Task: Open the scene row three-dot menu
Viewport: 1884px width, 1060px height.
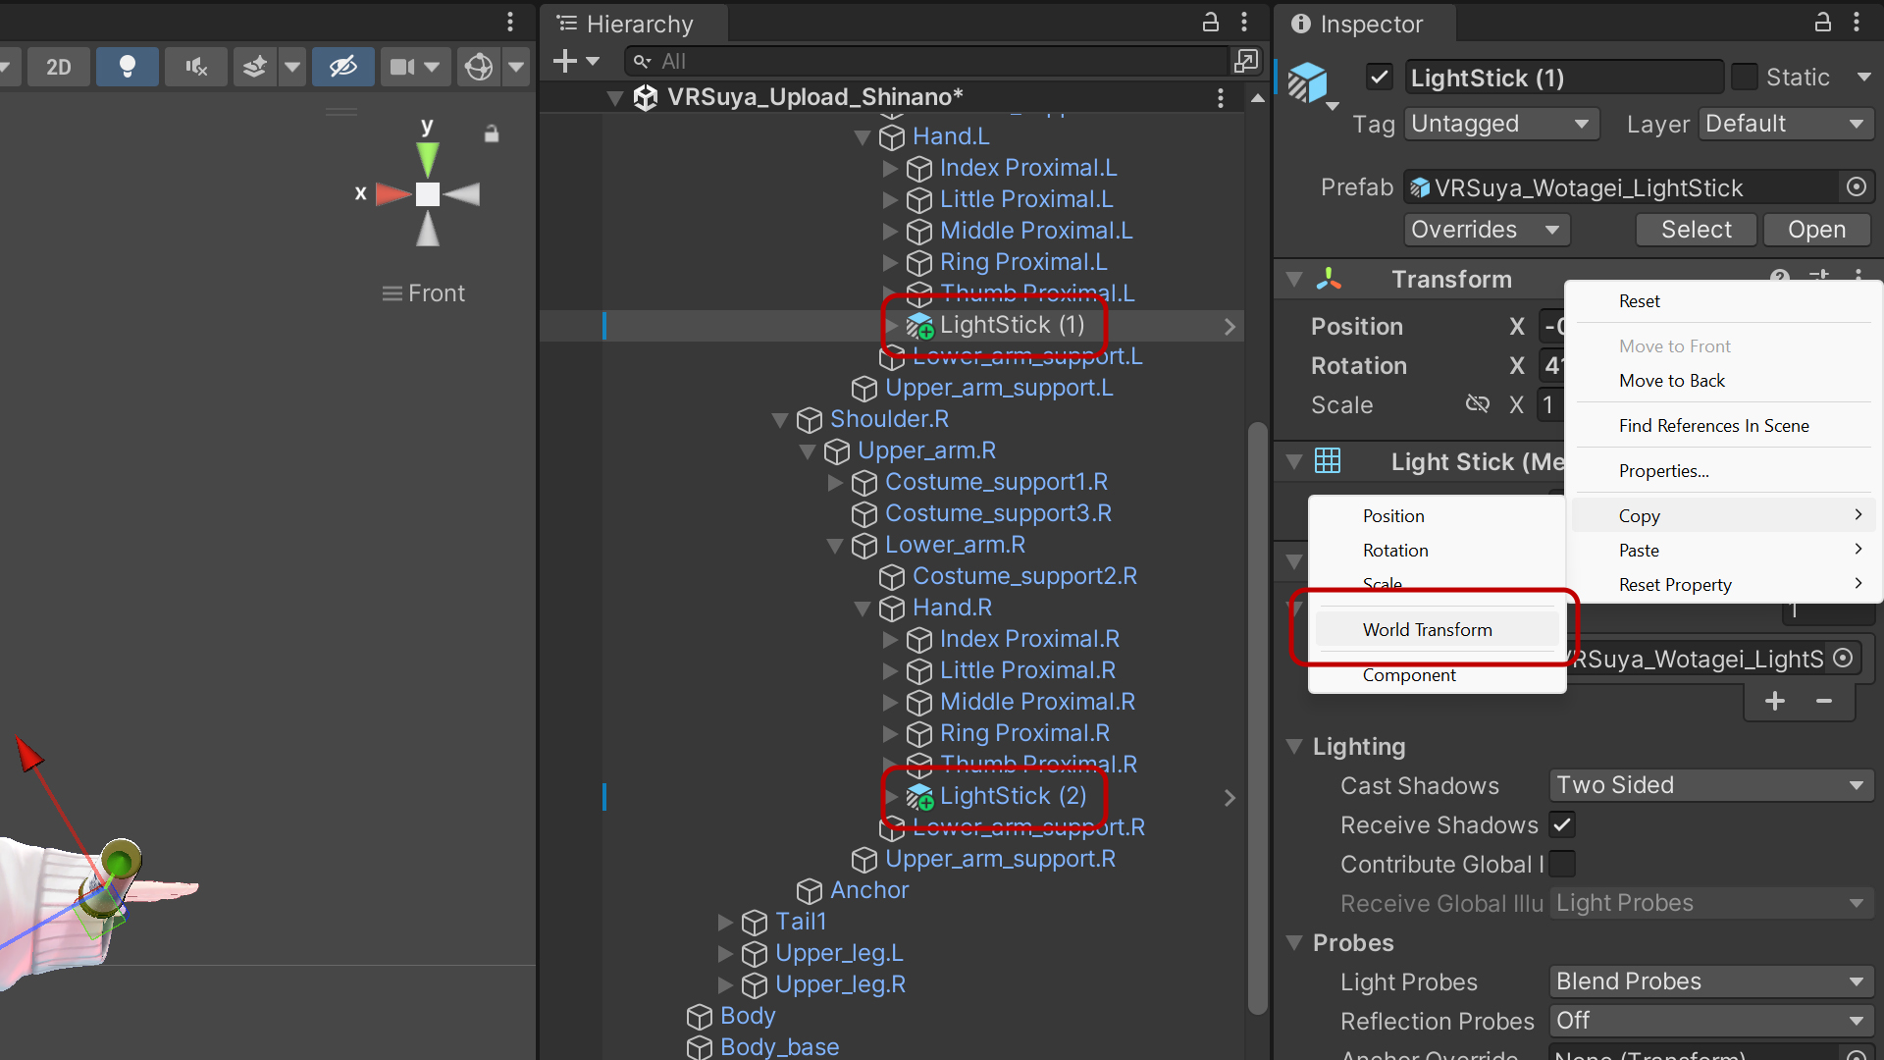Action: click(1221, 97)
